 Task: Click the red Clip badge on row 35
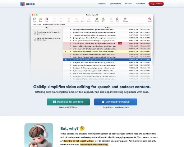coord(120,43)
